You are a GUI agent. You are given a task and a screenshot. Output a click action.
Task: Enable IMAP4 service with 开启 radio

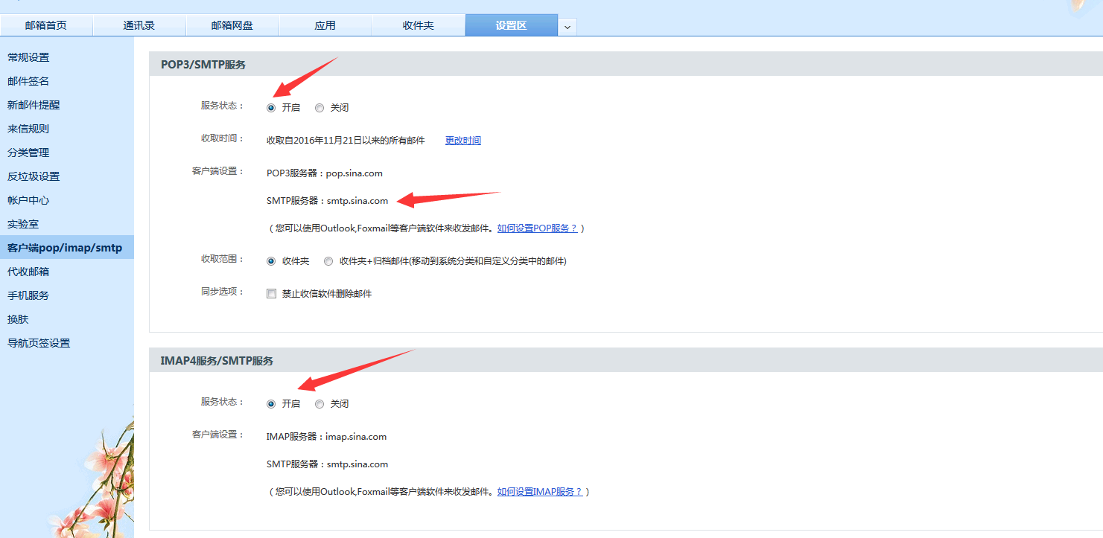pyautogui.click(x=271, y=404)
